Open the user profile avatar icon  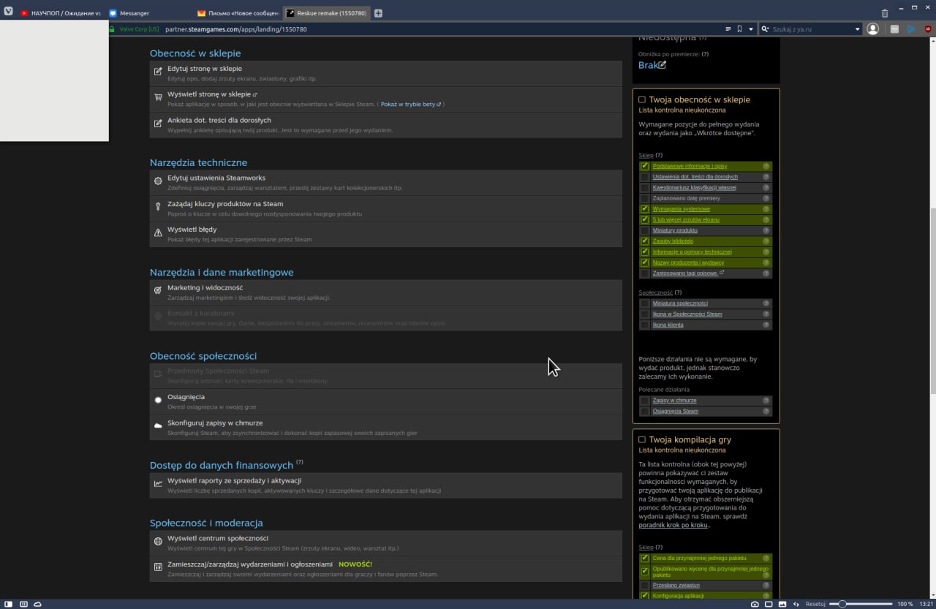pyautogui.click(x=872, y=29)
